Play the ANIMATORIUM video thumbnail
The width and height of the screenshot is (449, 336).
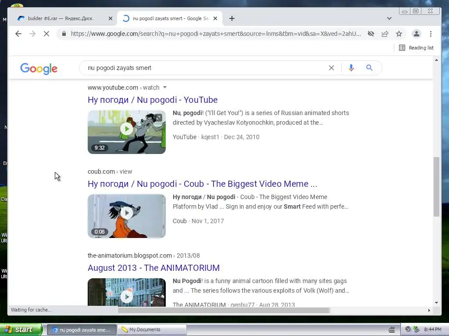127,292
